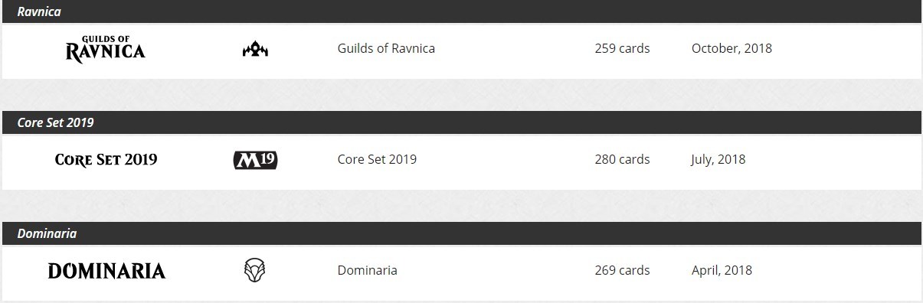Open the Dominaria set name link
The height and width of the screenshot is (303, 923).
[367, 270]
